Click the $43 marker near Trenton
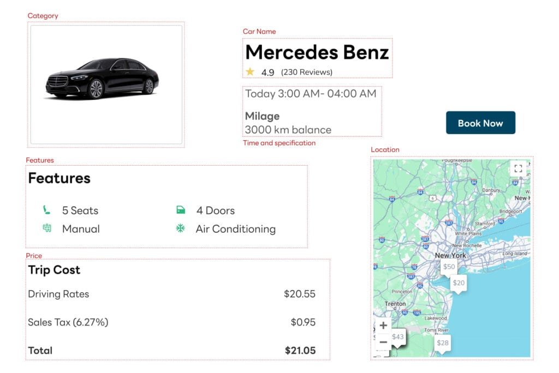 coord(397,336)
